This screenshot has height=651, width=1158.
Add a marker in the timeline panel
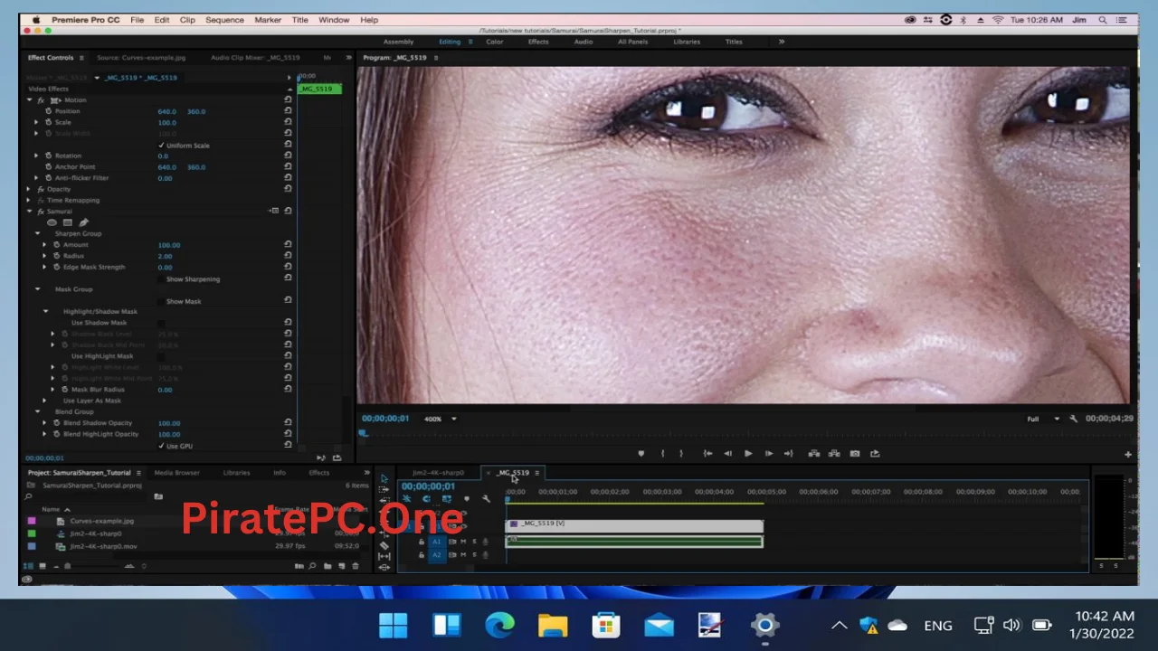pyautogui.click(x=466, y=499)
